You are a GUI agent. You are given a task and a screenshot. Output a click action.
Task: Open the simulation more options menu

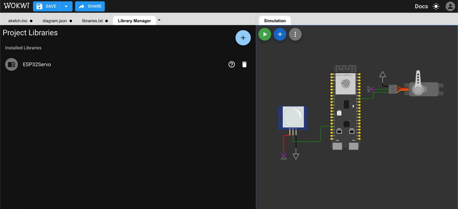(295, 34)
